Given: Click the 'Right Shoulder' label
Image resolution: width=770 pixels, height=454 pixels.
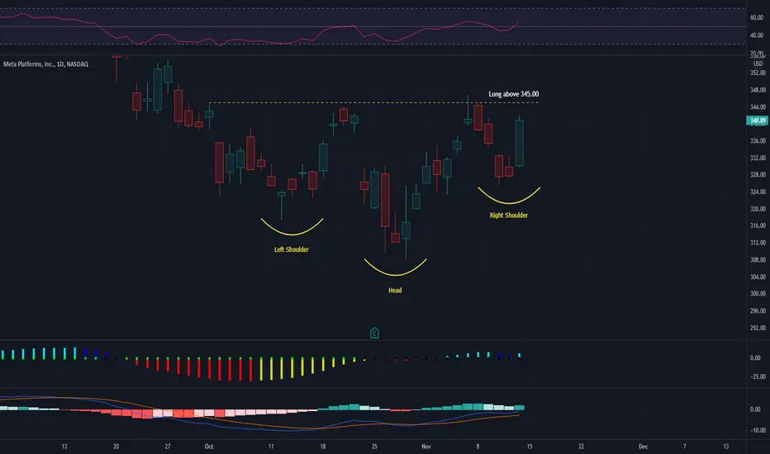Looking at the screenshot, I should [508, 215].
